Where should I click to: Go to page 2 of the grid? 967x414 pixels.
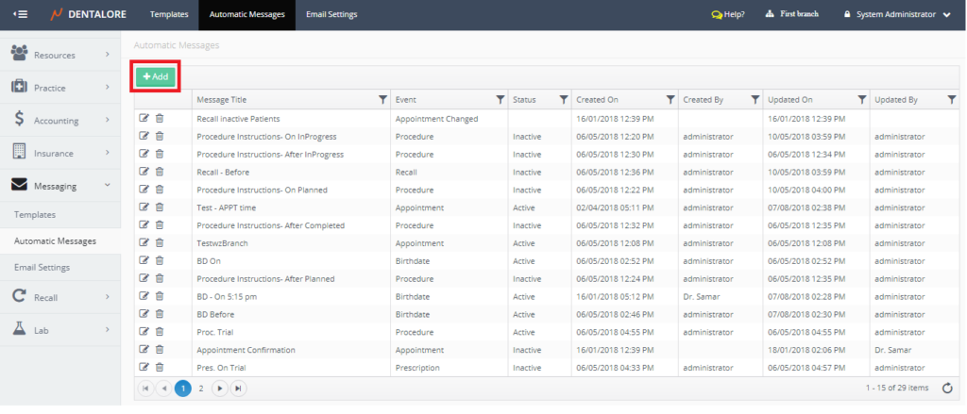[x=200, y=388]
